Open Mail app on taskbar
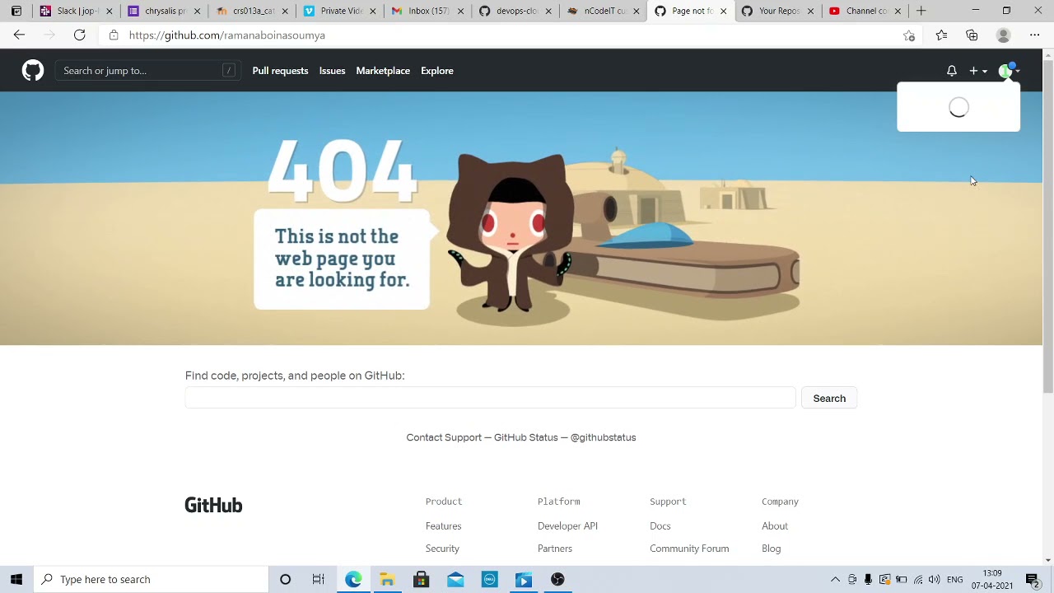 455,580
